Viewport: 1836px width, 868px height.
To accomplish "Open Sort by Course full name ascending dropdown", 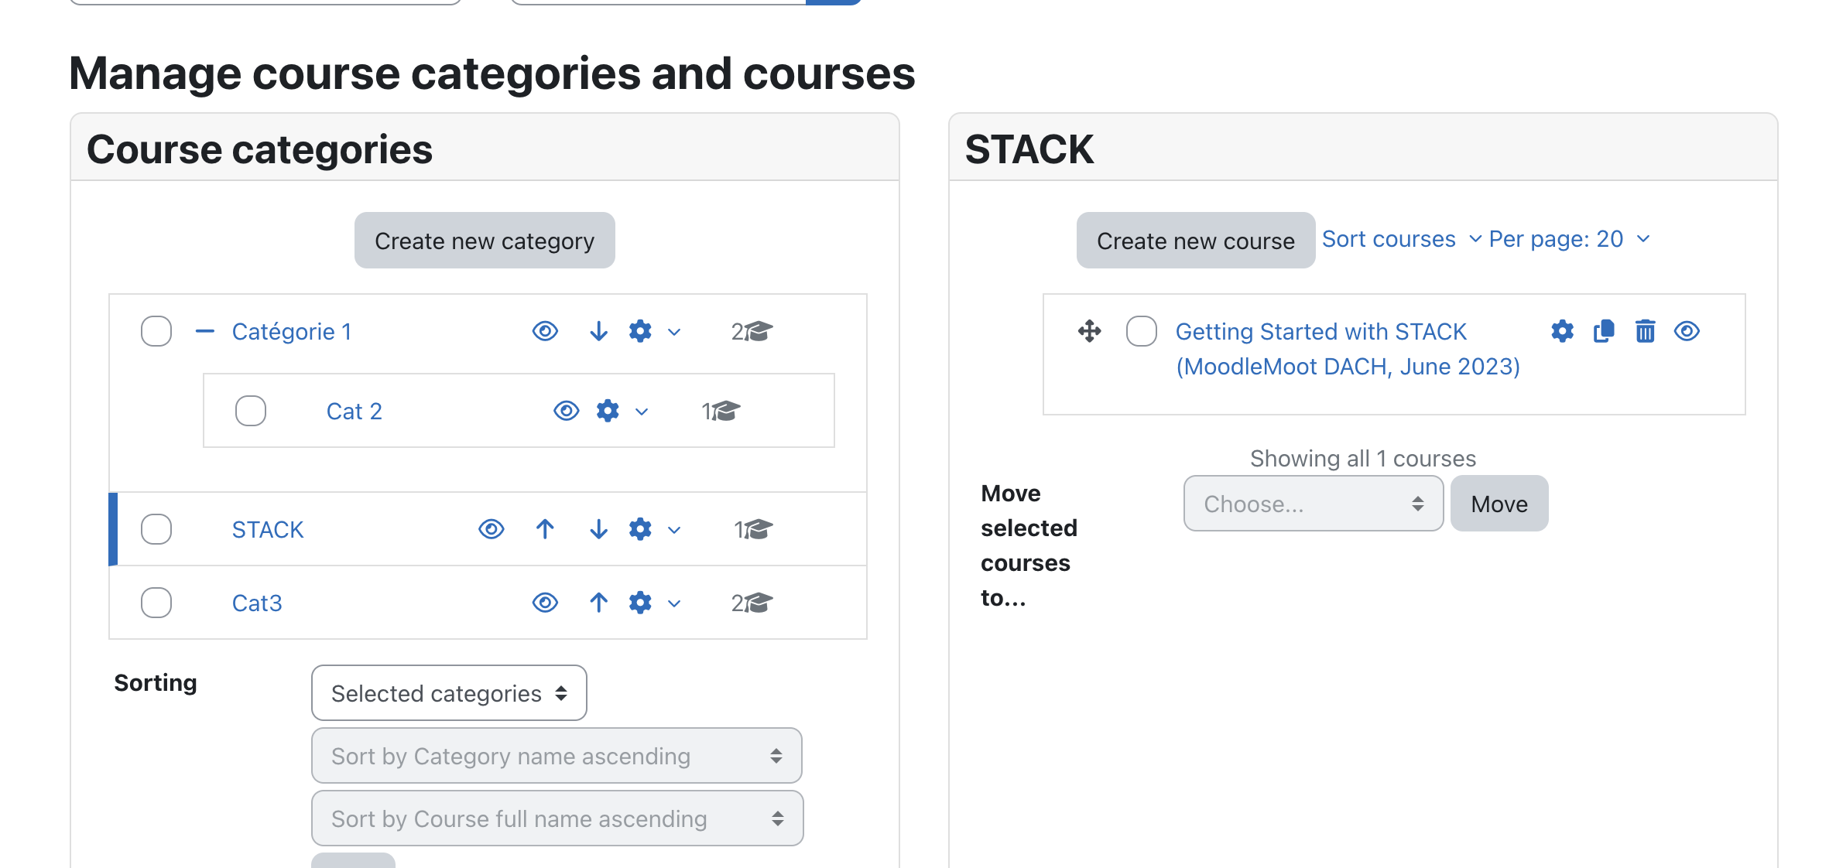I will click(x=557, y=818).
